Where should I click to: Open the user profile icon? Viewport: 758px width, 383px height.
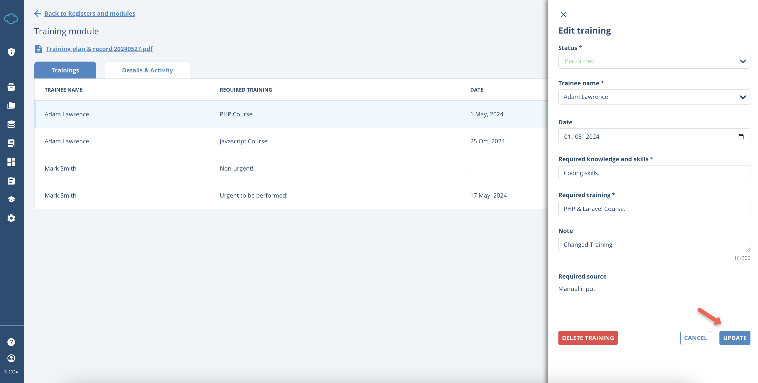pyautogui.click(x=11, y=358)
